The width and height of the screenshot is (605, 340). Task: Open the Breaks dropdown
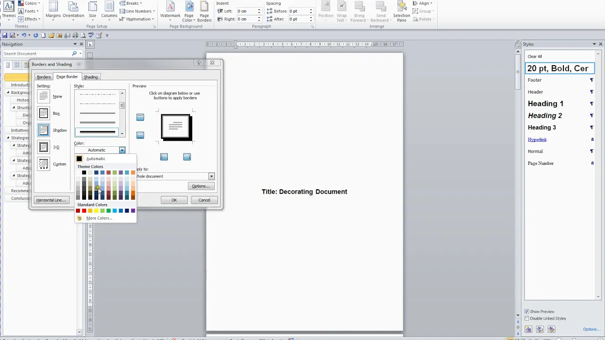point(131,3)
